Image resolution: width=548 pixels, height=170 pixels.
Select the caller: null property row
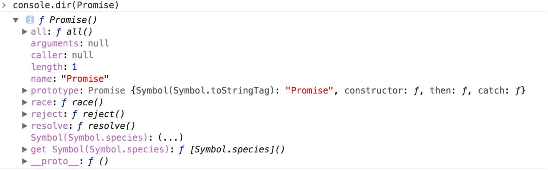pyautogui.click(x=62, y=55)
